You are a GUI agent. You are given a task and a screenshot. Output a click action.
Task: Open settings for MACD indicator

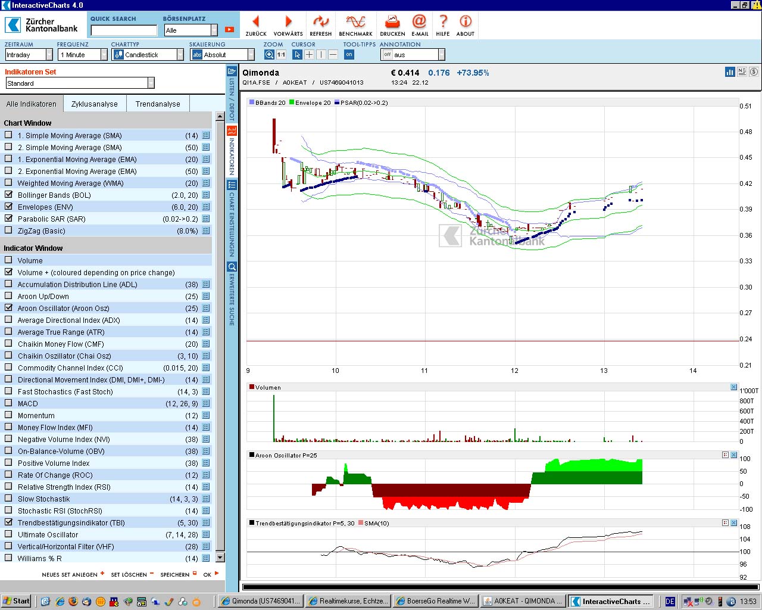tap(206, 403)
